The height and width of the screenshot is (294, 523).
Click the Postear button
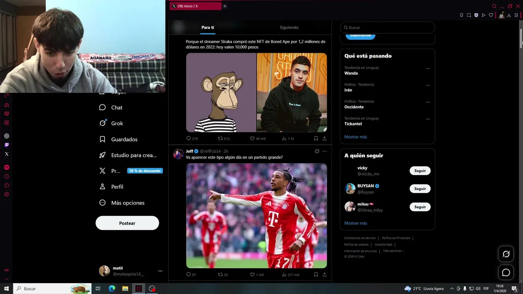click(x=127, y=223)
